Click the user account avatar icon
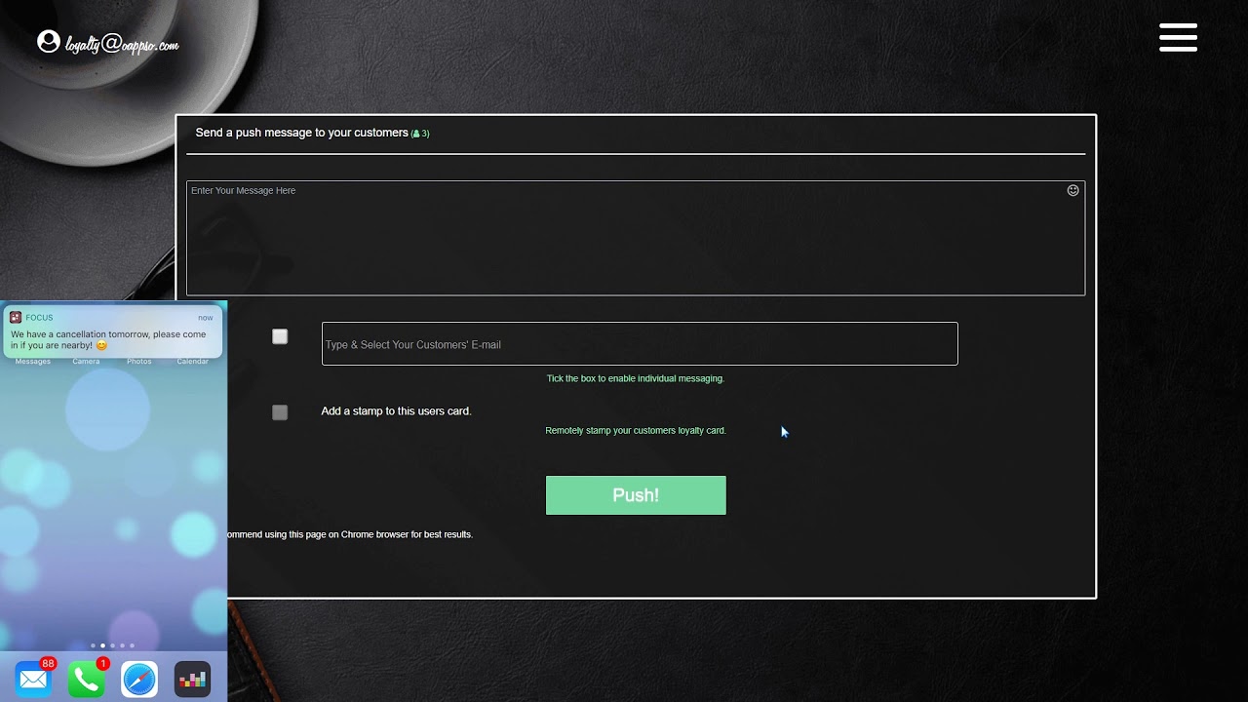The height and width of the screenshot is (702, 1248). coord(49,41)
